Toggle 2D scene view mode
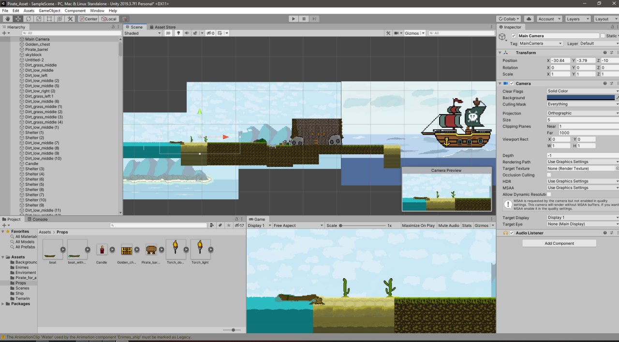Screen dimensions: 619x342 click(x=168, y=33)
